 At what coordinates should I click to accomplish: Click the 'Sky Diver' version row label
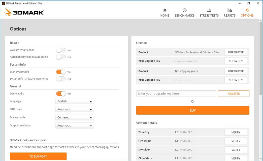click(144, 150)
